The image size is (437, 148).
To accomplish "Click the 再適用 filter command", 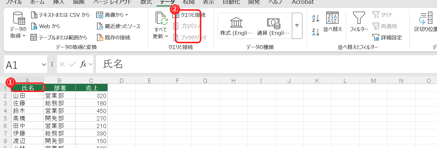I will coord(384,26).
